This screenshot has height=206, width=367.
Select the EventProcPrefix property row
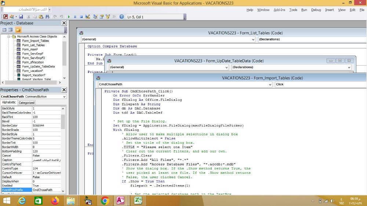pyautogui.click(x=31, y=190)
